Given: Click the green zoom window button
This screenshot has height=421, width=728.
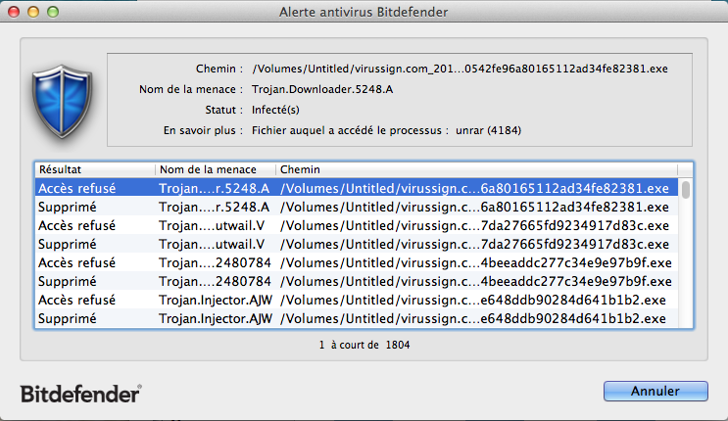Looking at the screenshot, I should point(53,12).
